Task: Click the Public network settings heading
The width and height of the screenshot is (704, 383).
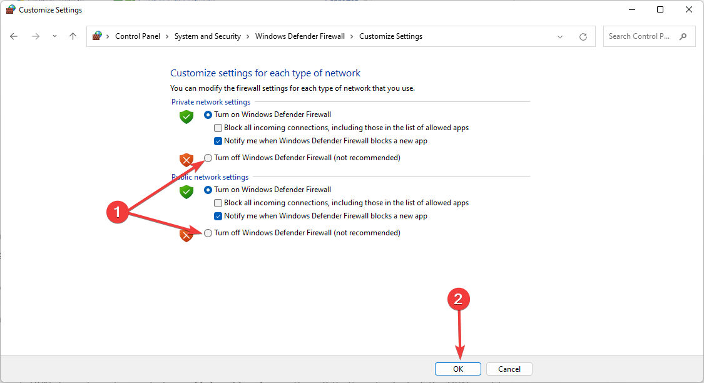Action: tap(210, 177)
